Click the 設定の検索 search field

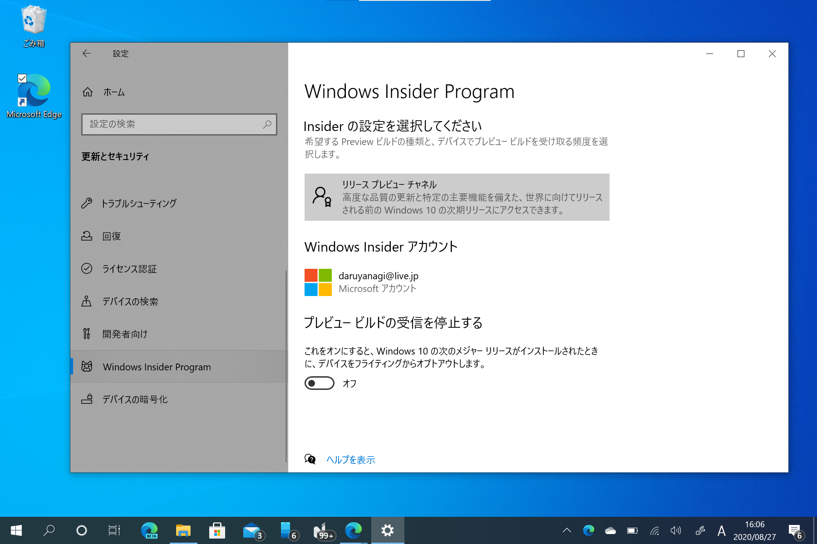pos(179,124)
